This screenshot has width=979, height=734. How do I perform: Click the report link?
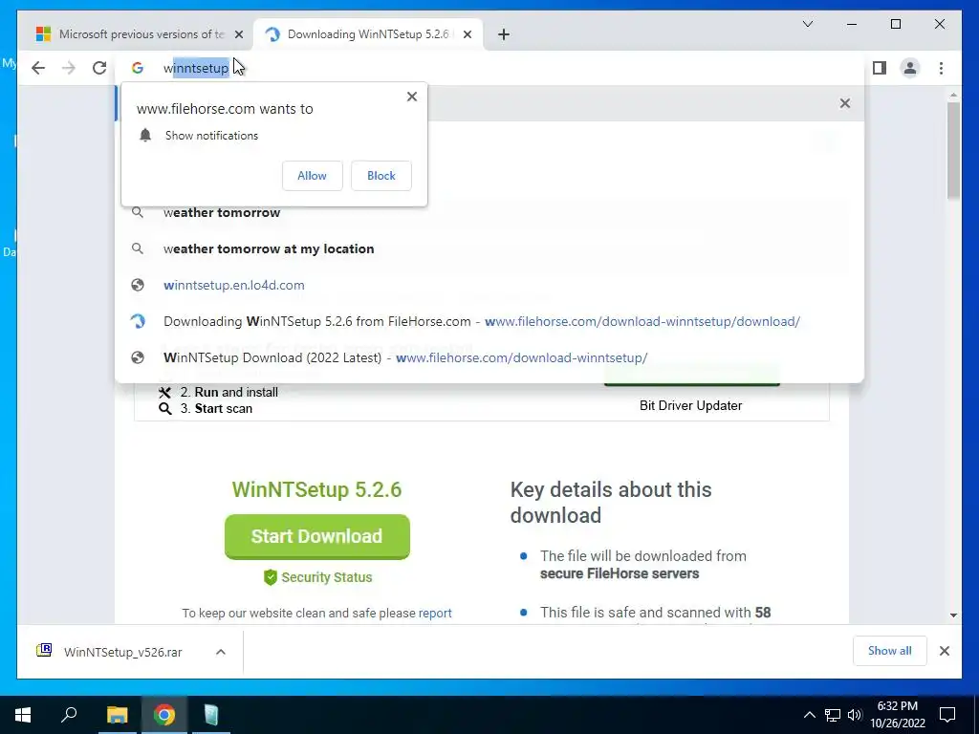click(435, 614)
